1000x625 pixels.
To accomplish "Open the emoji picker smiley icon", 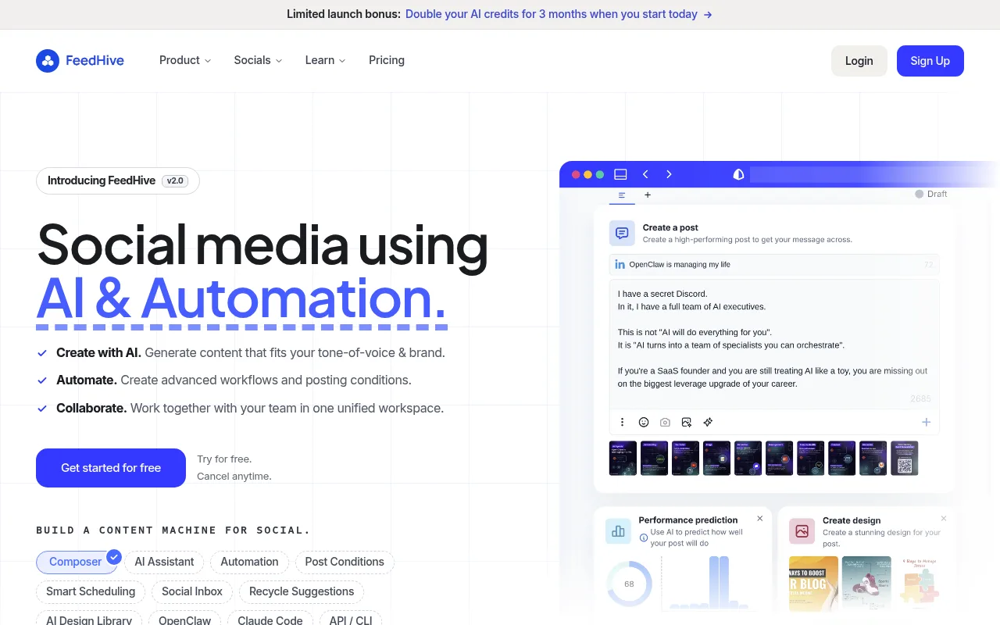I will pyautogui.click(x=644, y=422).
